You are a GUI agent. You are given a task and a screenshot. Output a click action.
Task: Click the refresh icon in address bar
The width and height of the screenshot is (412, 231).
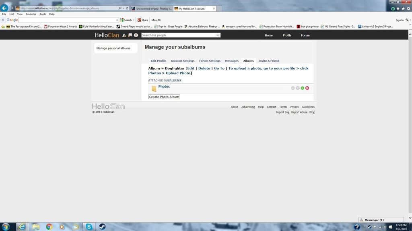pyautogui.click(x=127, y=8)
